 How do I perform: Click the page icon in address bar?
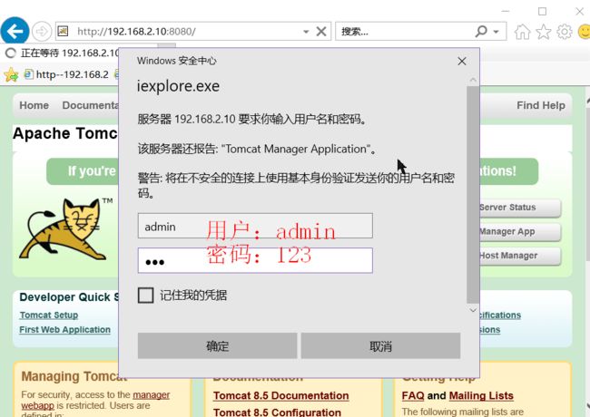tap(63, 31)
